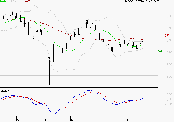174x122 pixels.
Task: Click the BBands legend label
Action: [16, 1]
